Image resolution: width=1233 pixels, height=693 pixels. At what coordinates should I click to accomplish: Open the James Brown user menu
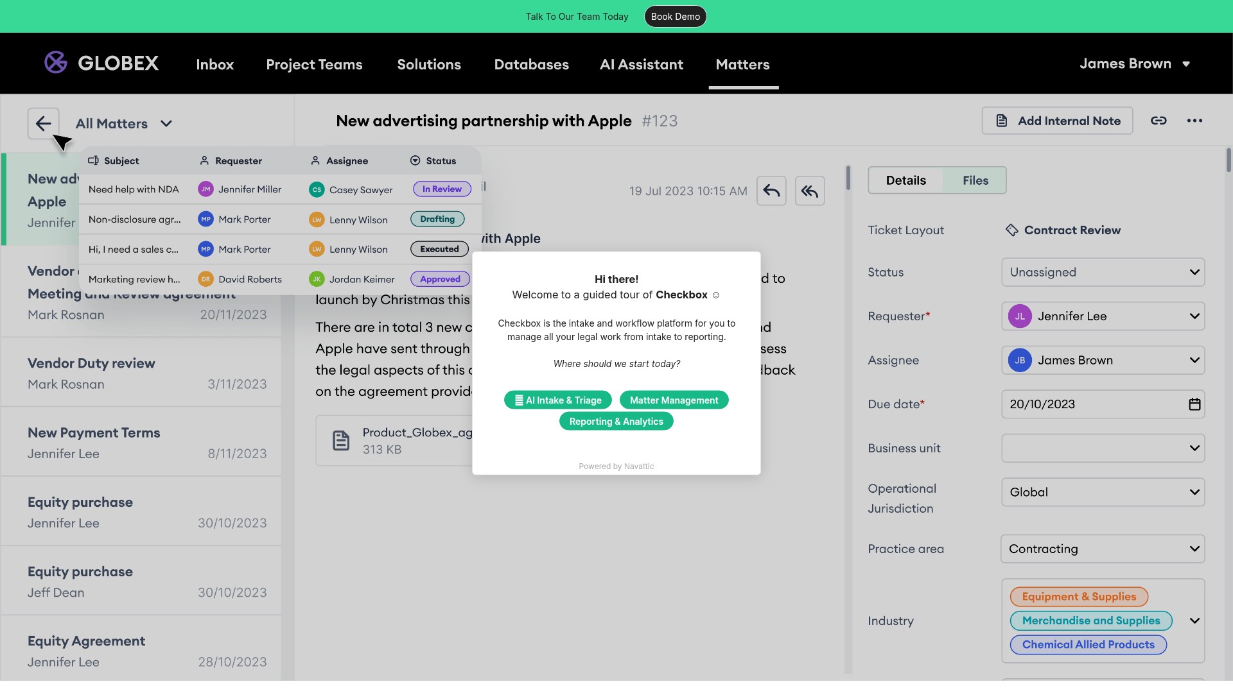coord(1135,64)
